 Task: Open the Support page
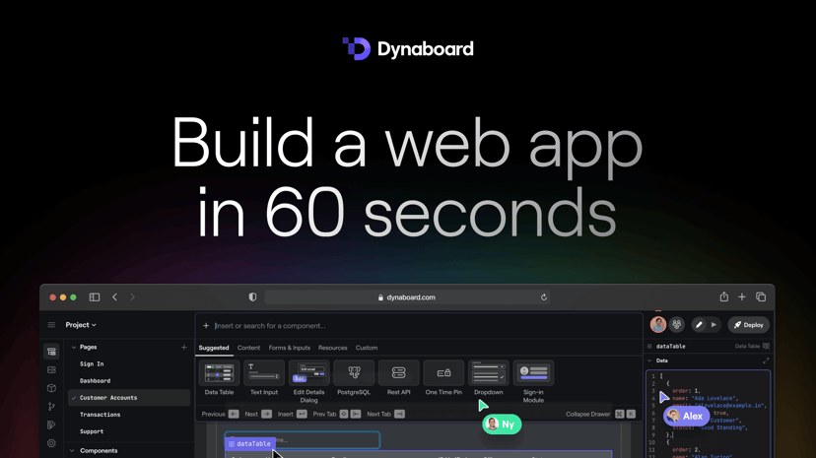(92, 431)
